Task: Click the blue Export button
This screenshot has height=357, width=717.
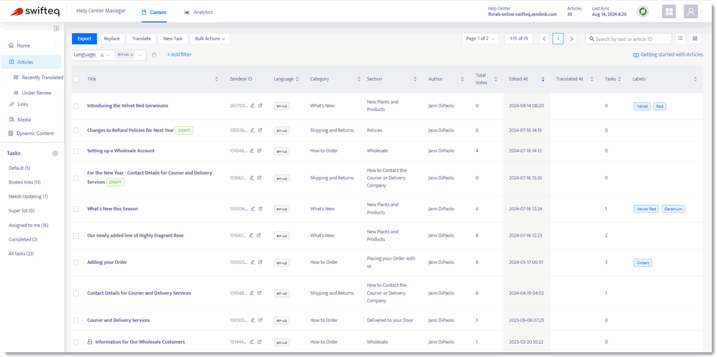Action: click(85, 39)
